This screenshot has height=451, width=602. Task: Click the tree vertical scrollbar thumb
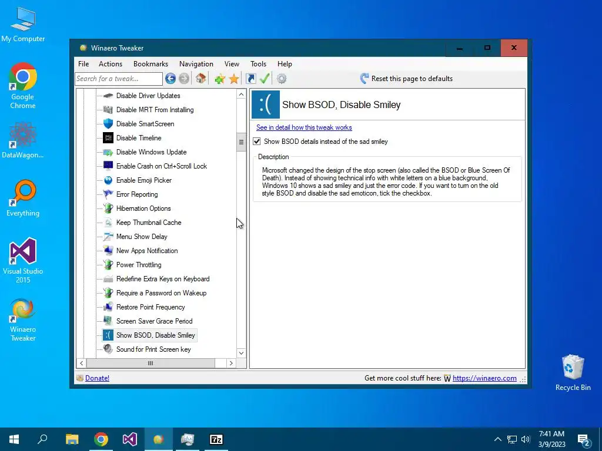[241, 142]
